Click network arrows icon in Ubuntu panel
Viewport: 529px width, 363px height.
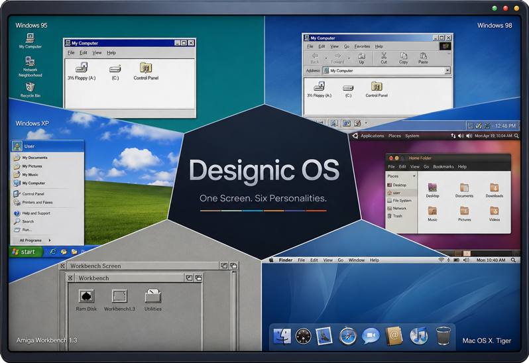coord(453,136)
